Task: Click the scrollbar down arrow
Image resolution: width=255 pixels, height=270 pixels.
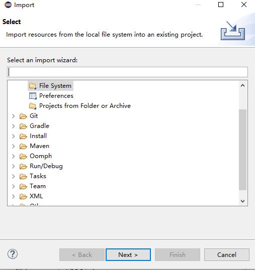Action: click(242, 201)
